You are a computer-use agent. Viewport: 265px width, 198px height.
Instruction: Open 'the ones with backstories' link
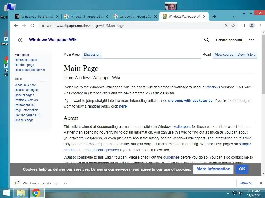190,101
